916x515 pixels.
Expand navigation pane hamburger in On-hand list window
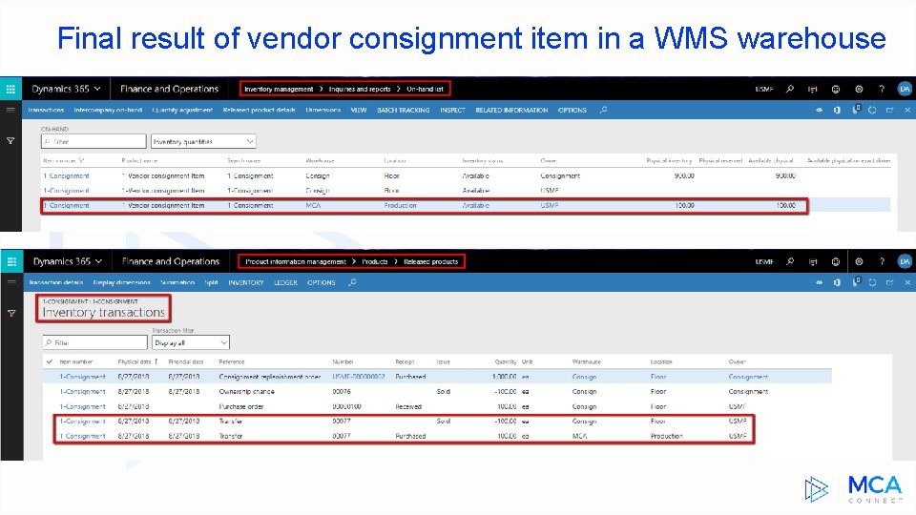coord(10,110)
